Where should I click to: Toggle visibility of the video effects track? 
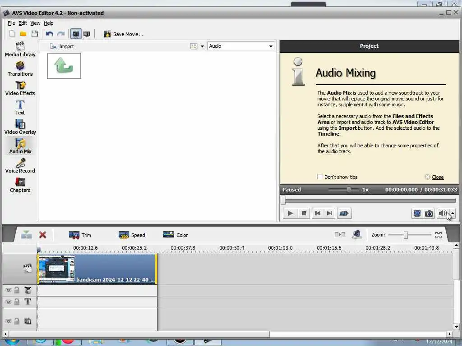pos(8,290)
